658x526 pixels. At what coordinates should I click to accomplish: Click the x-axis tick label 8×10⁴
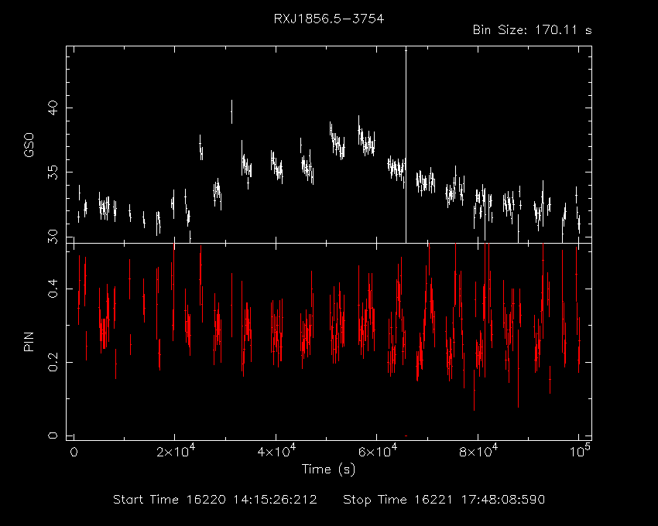pos(478,450)
